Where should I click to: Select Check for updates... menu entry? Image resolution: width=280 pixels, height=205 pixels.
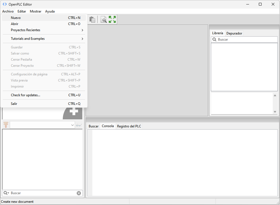(x=44, y=95)
